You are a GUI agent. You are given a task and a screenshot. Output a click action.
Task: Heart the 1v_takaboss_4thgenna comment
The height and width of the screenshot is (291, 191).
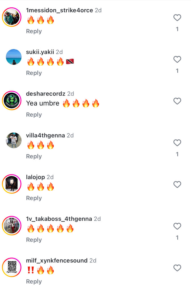[x=177, y=226]
